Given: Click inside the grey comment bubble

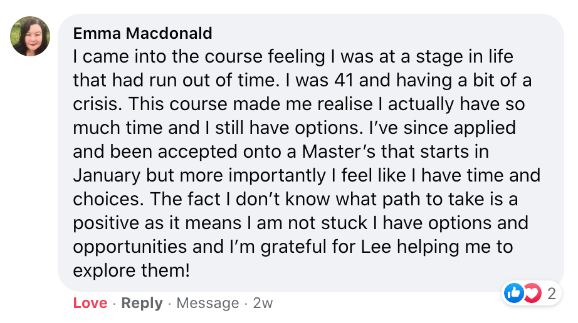Looking at the screenshot, I should click(x=311, y=153).
